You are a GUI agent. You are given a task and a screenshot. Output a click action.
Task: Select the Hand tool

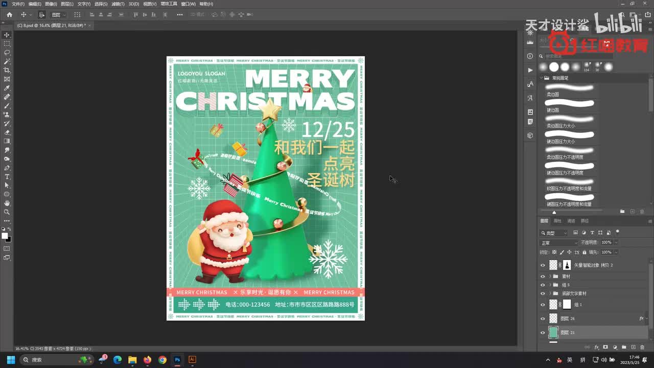pyautogui.click(x=7, y=203)
